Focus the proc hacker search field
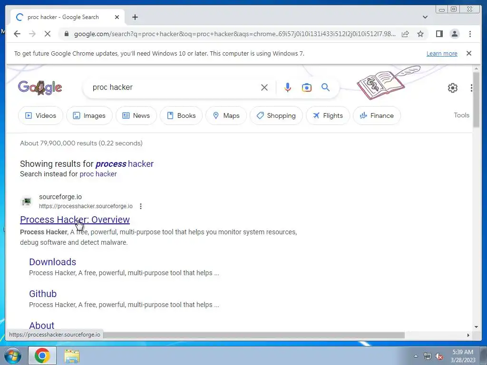Screen dimensions: 487x365 [174, 87]
